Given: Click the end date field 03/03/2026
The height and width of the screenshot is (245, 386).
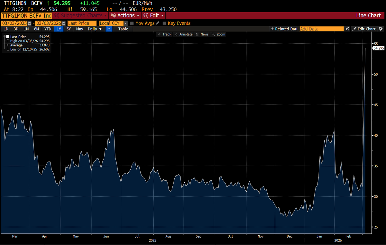Looking at the screenshot, I should pyautogui.click(x=48, y=23).
